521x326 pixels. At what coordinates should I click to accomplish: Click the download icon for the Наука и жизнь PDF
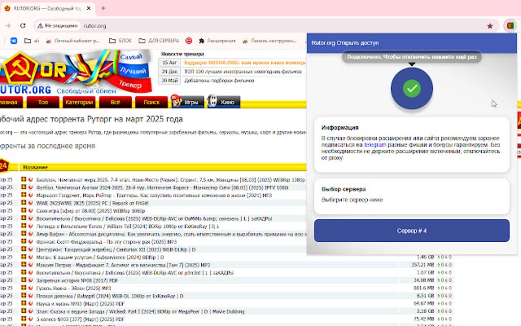(23, 304)
